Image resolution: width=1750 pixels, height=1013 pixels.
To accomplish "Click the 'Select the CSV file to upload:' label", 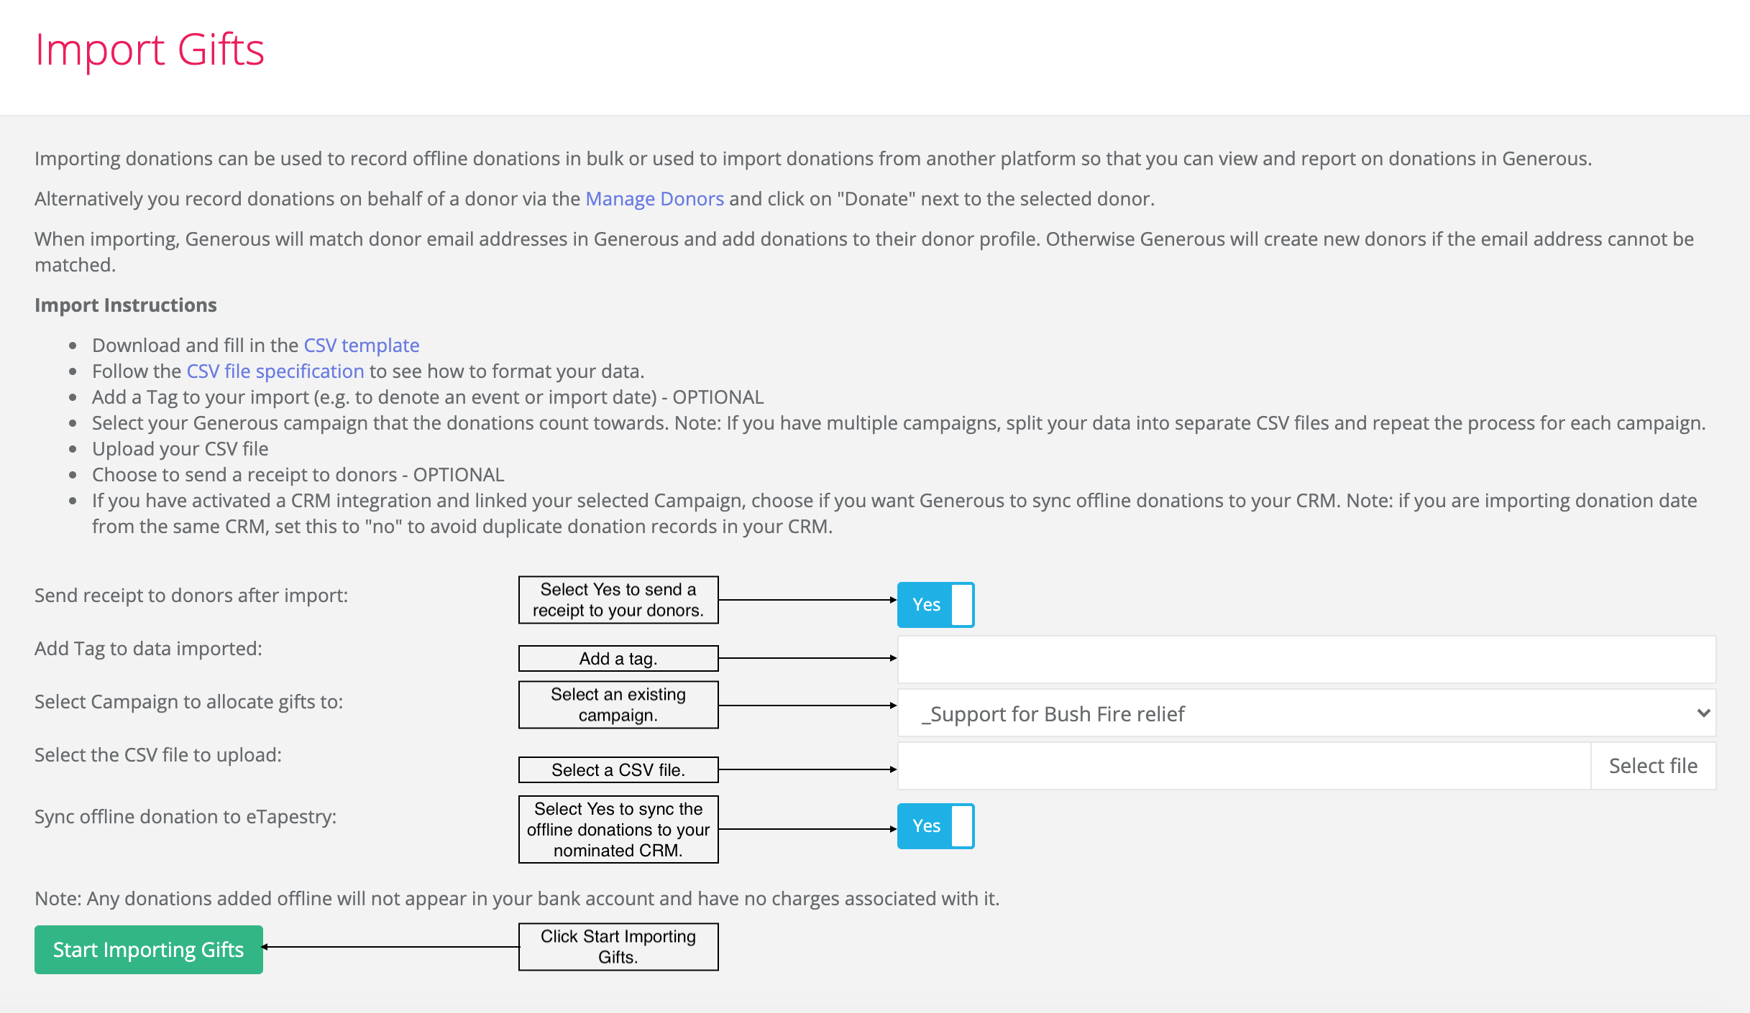I will coord(158,754).
